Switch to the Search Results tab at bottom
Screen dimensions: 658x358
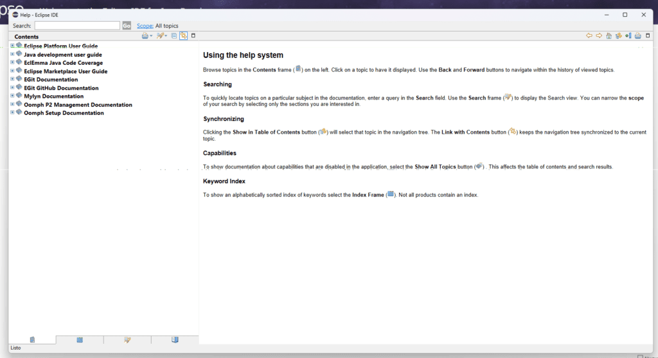tap(127, 340)
